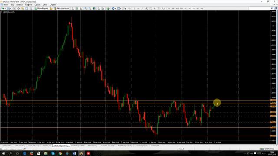Open the Terminal panel icon
Viewport: 278px width, 156px height.
[26, 8]
